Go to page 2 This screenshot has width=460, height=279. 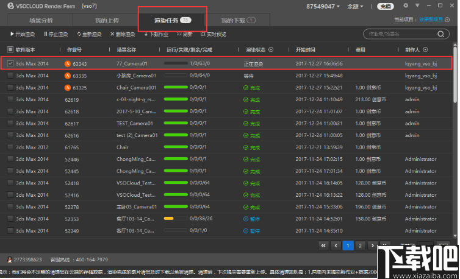(x=361, y=245)
